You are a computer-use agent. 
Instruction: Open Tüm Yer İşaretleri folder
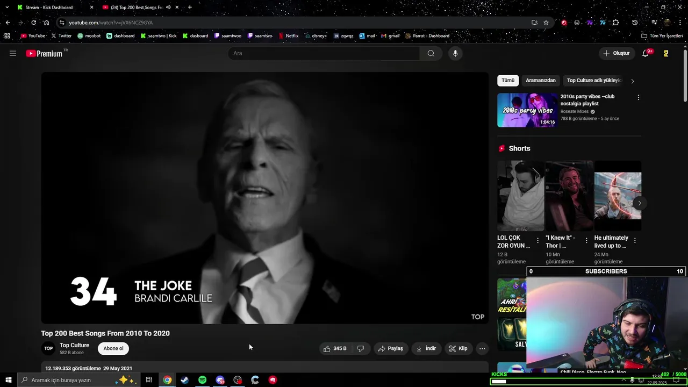(x=662, y=36)
